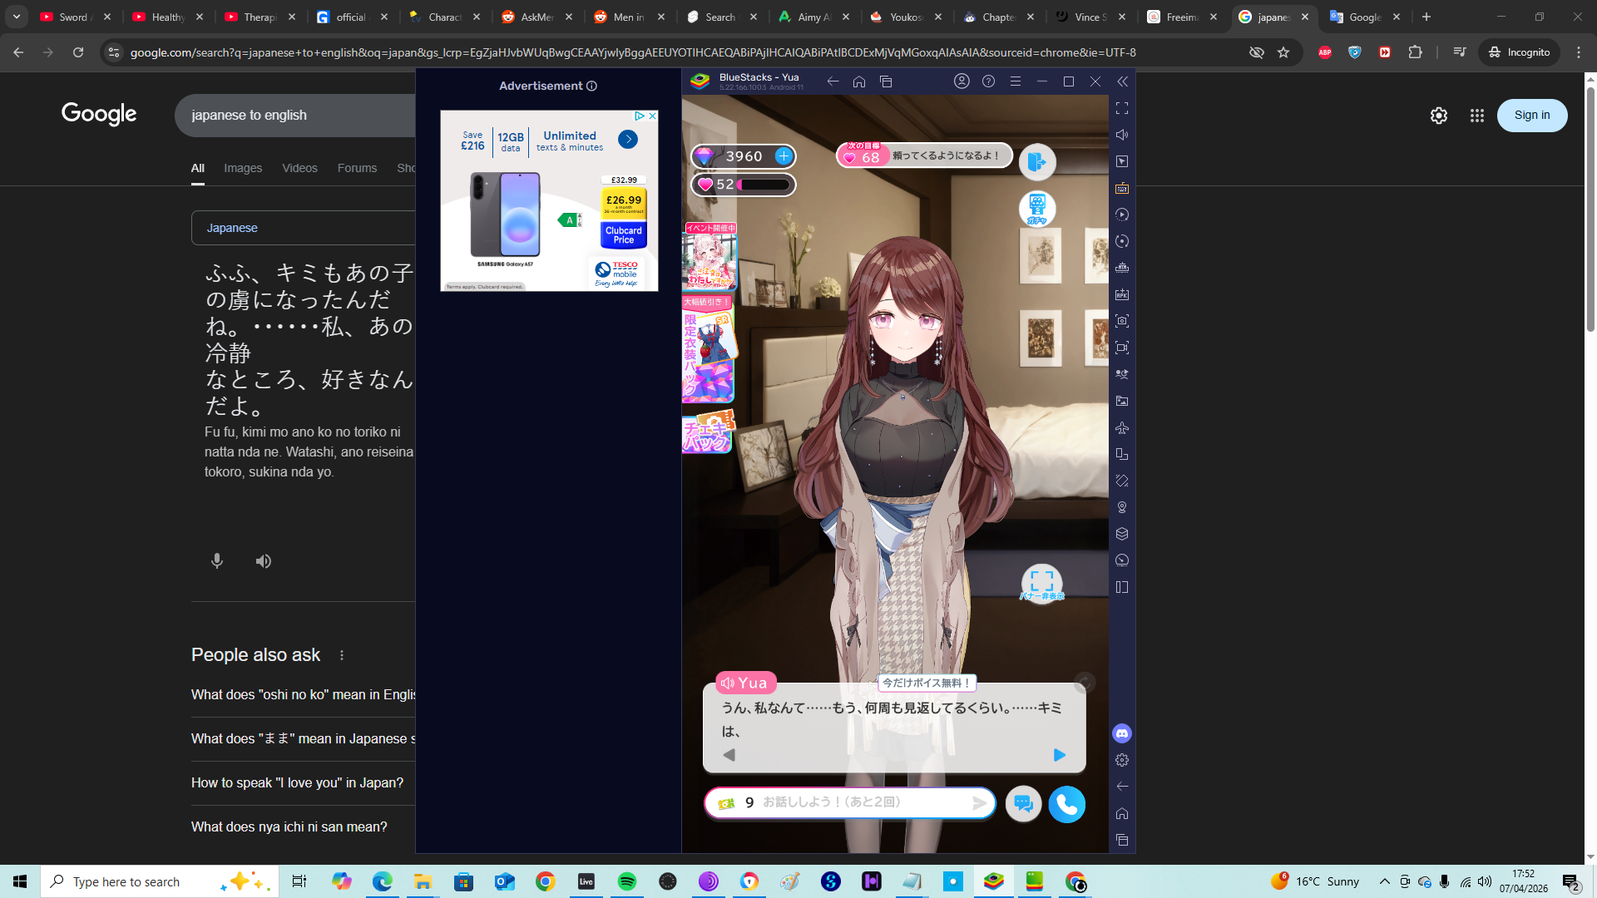Switch to the AskMen Reddit tab
This screenshot has height=898, width=1597.
(536, 17)
